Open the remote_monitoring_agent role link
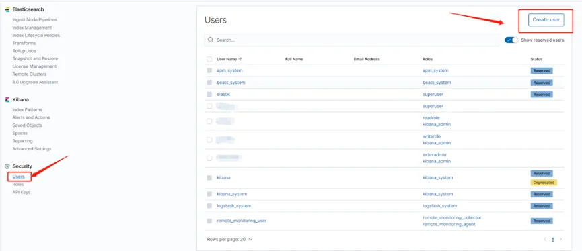582x251 pixels. click(x=449, y=224)
